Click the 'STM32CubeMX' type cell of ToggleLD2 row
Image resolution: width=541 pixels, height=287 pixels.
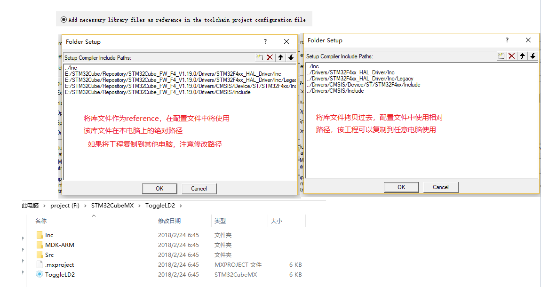tap(236, 275)
